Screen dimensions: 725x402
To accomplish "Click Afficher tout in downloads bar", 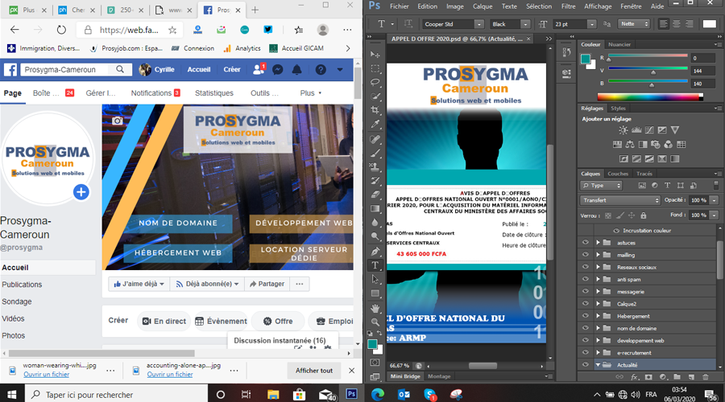I will [x=314, y=371].
